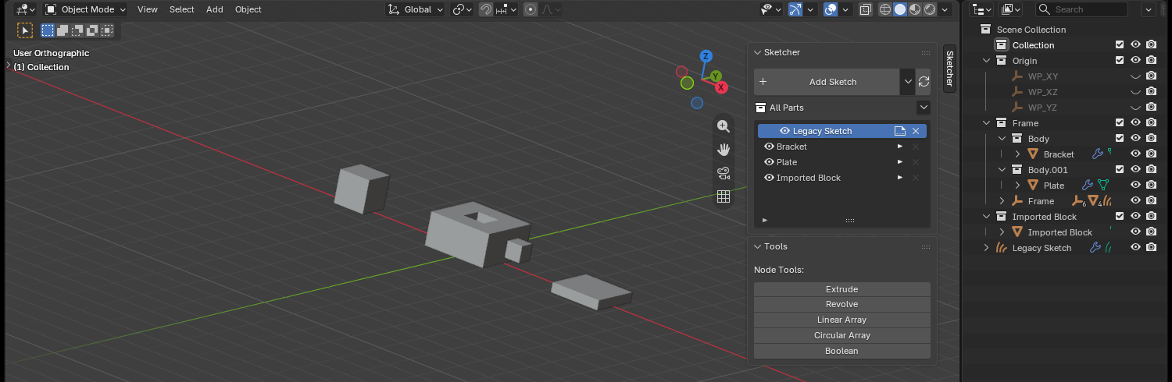
Task: Click the refresh icon beside Add Sketch
Action: [x=924, y=81]
